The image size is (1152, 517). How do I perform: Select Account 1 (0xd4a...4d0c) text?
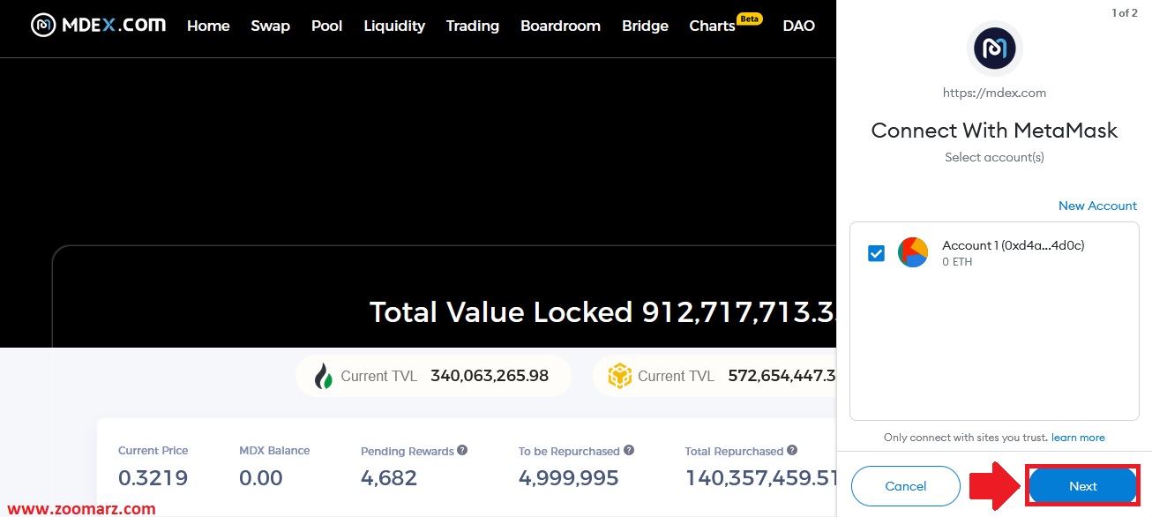click(x=1013, y=245)
